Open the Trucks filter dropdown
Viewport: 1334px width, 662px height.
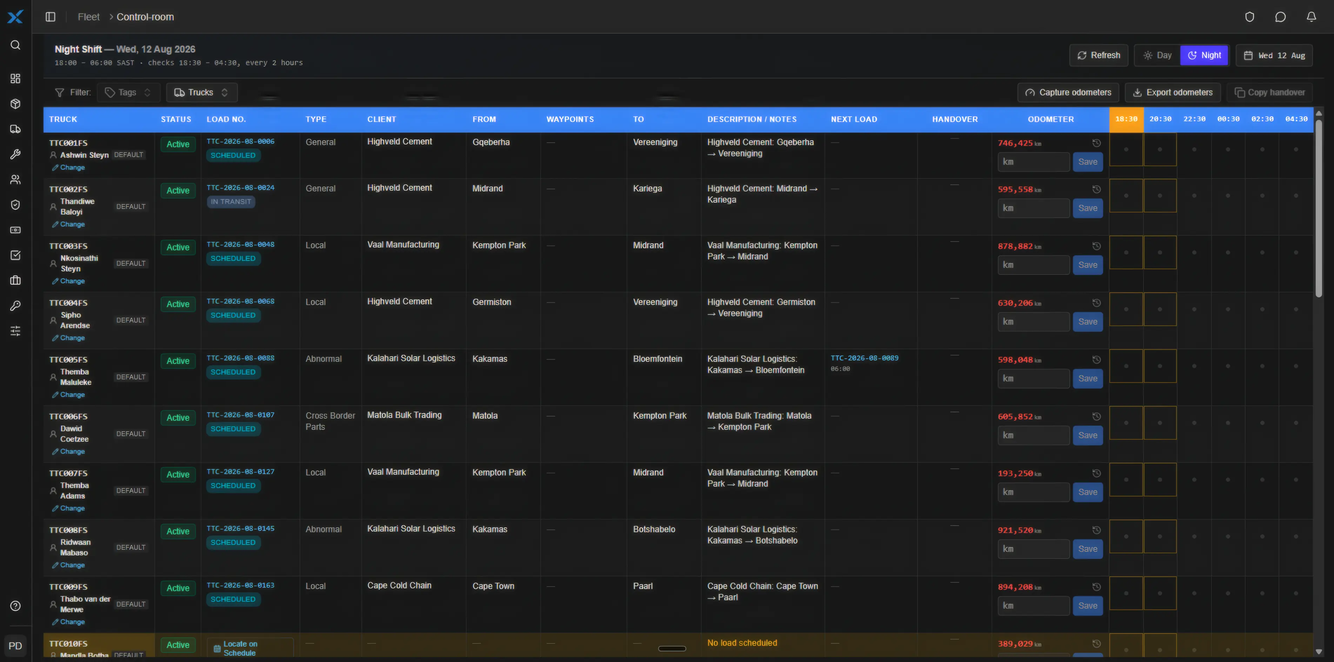click(201, 92)
